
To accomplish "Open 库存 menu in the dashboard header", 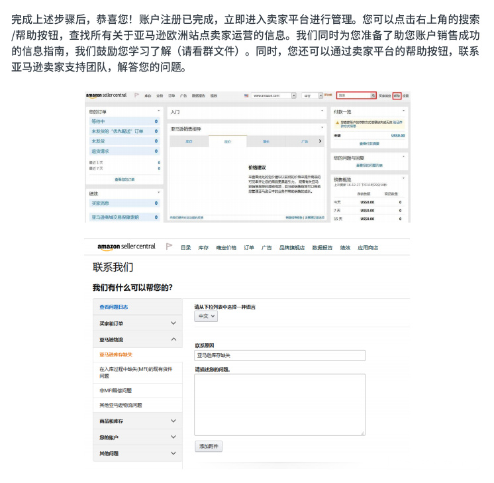I will [148, 95].
